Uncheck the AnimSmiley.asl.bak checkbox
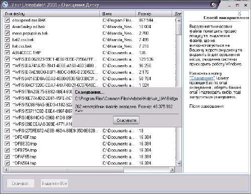 [7, 27]
